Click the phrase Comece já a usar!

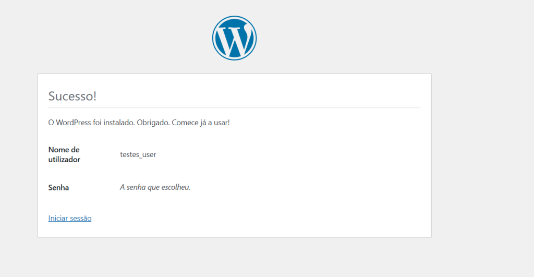coord(202,123)
